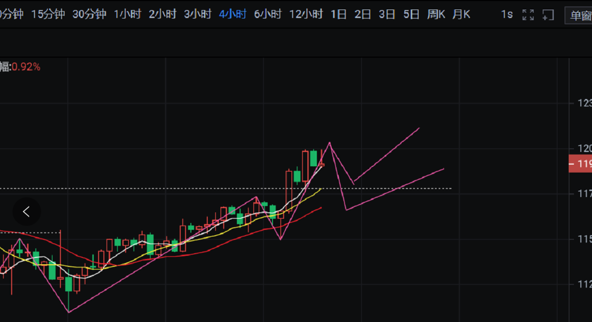The height and width of the screenshot is (322, 592).
Task: Show the 1日 daily chart
Action: [339, 14]
